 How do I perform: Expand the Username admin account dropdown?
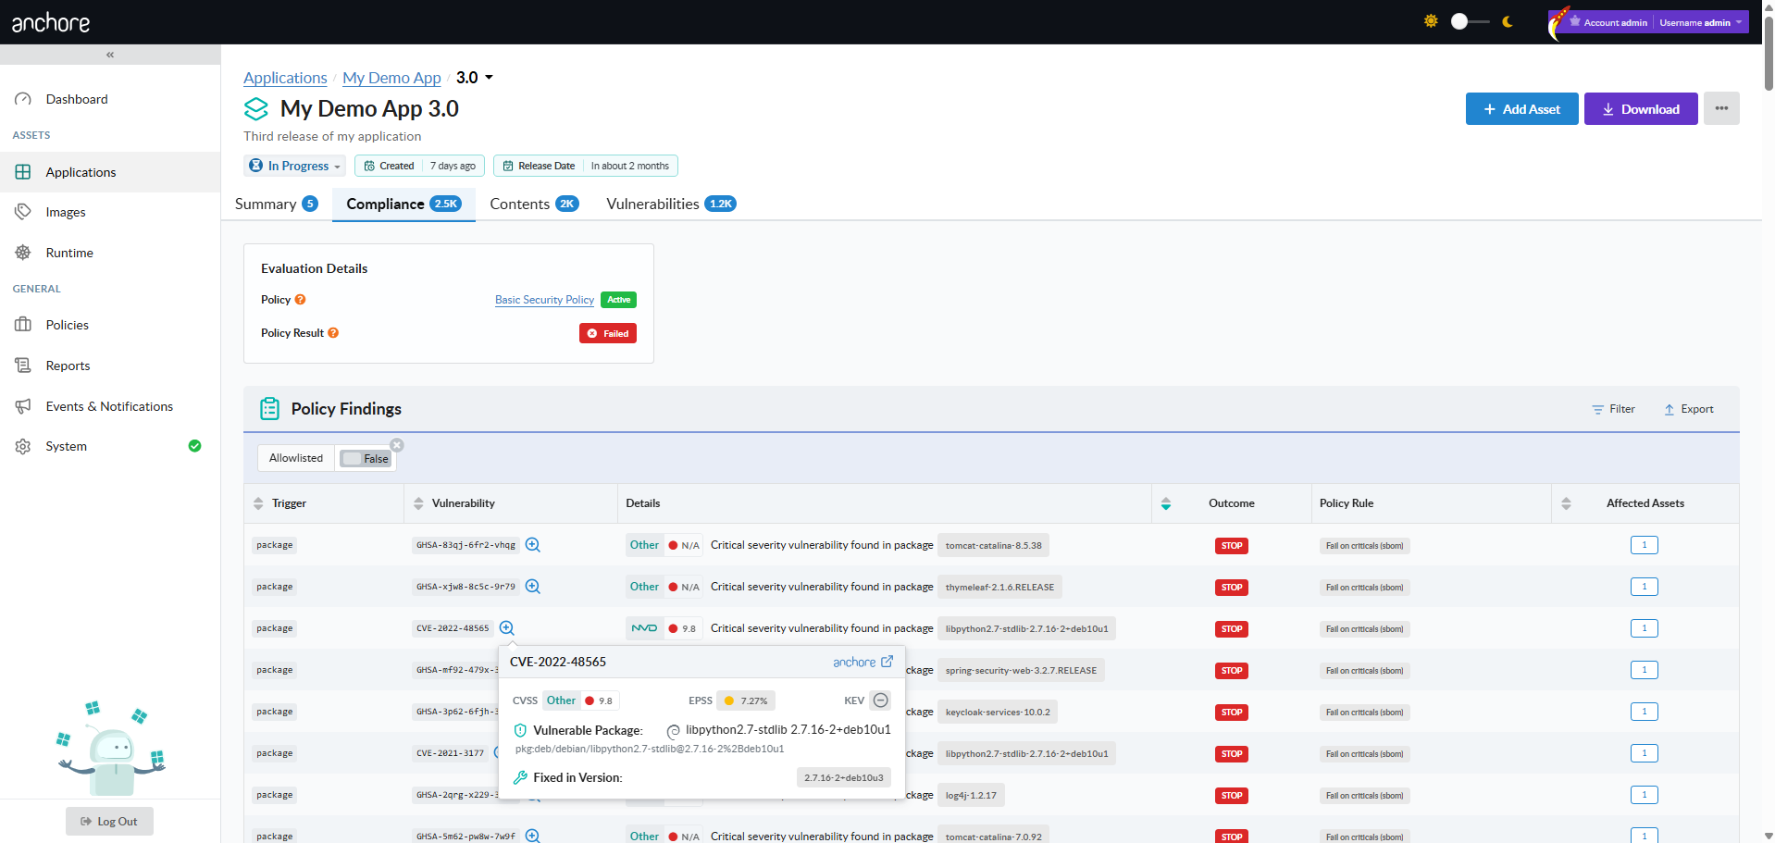1700,22
